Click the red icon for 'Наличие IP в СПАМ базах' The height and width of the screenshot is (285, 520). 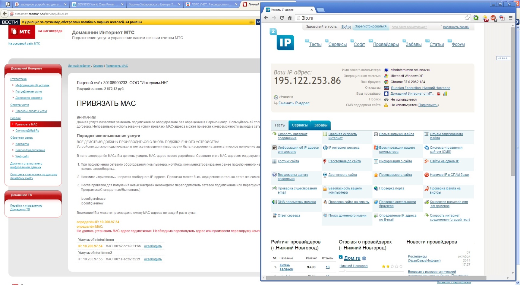[427, 175]
